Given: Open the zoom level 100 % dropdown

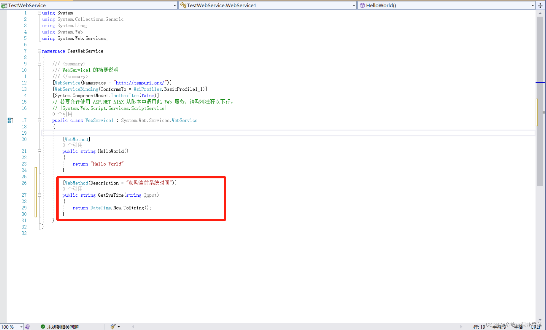Looking at the screenshot, I should coord(21,327).
